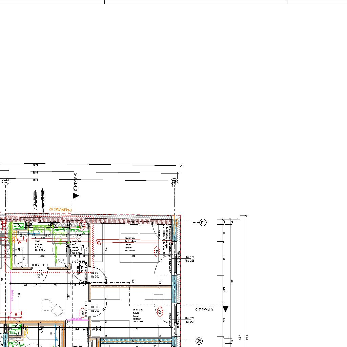This screenshot has height=347, width=347.
Task: Click the Schlafen window STUK +6.95 label
Action: point(170,266)
